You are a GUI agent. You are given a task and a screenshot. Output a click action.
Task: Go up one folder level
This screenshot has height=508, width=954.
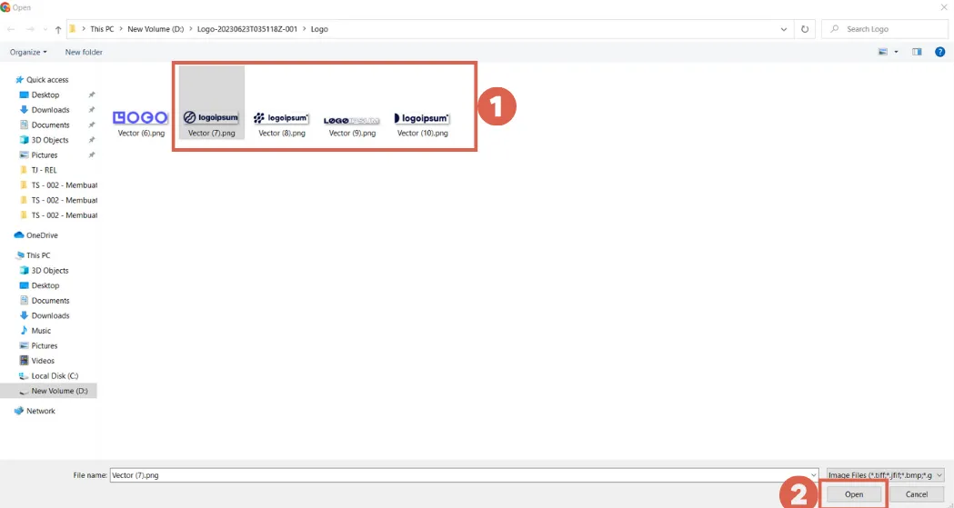[58, 29]
